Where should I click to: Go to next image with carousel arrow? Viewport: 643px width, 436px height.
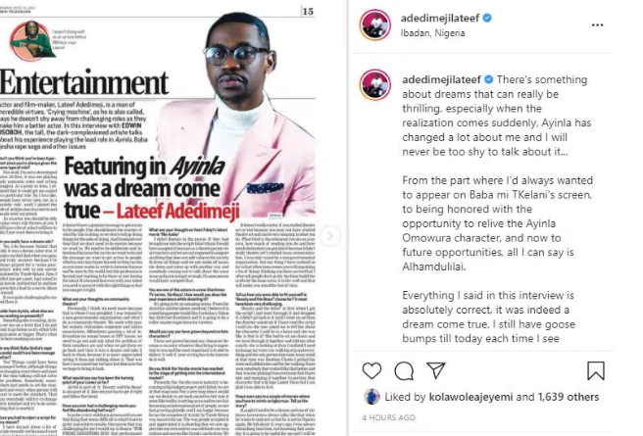[x=329, y=236]
